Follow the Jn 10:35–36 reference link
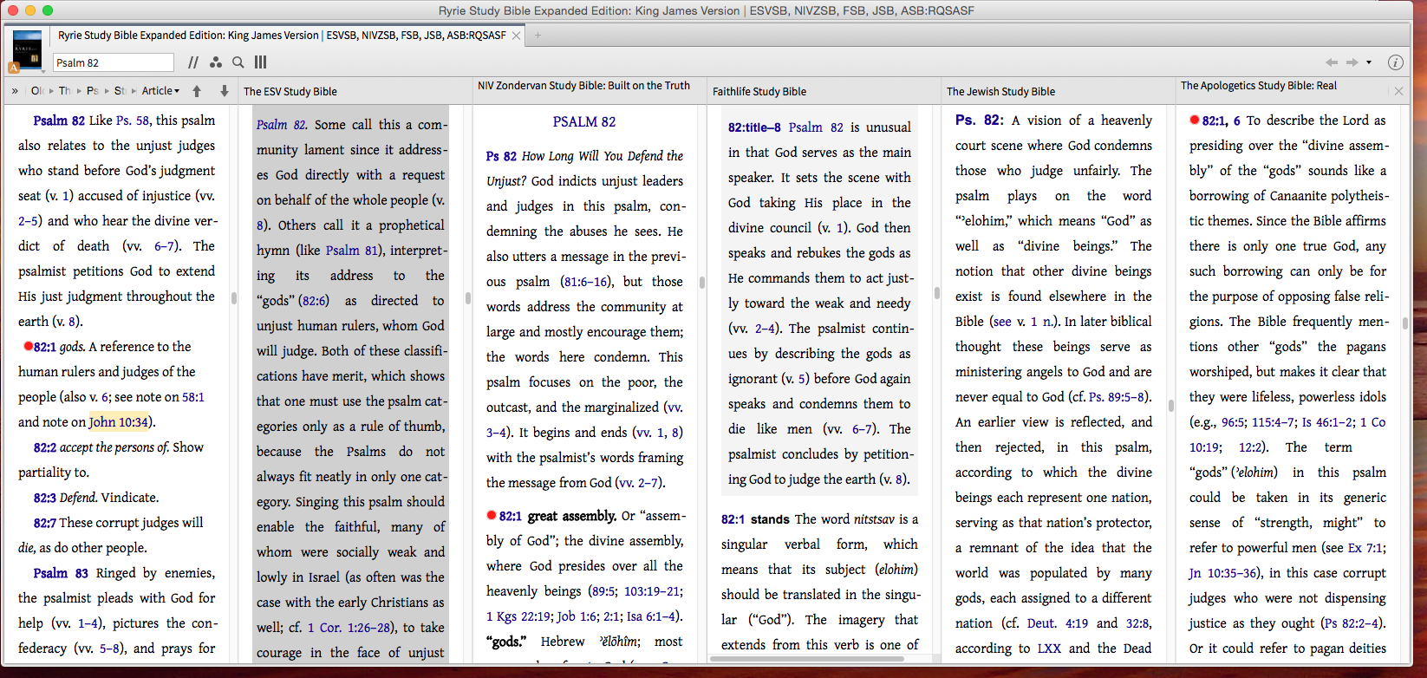 pos(1223,573)
